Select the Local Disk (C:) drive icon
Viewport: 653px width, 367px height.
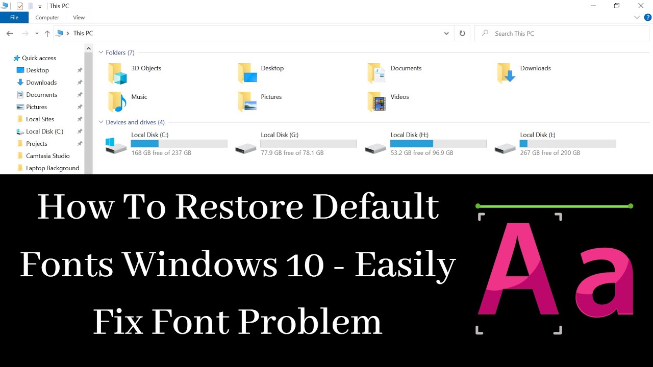click(116, 145)
